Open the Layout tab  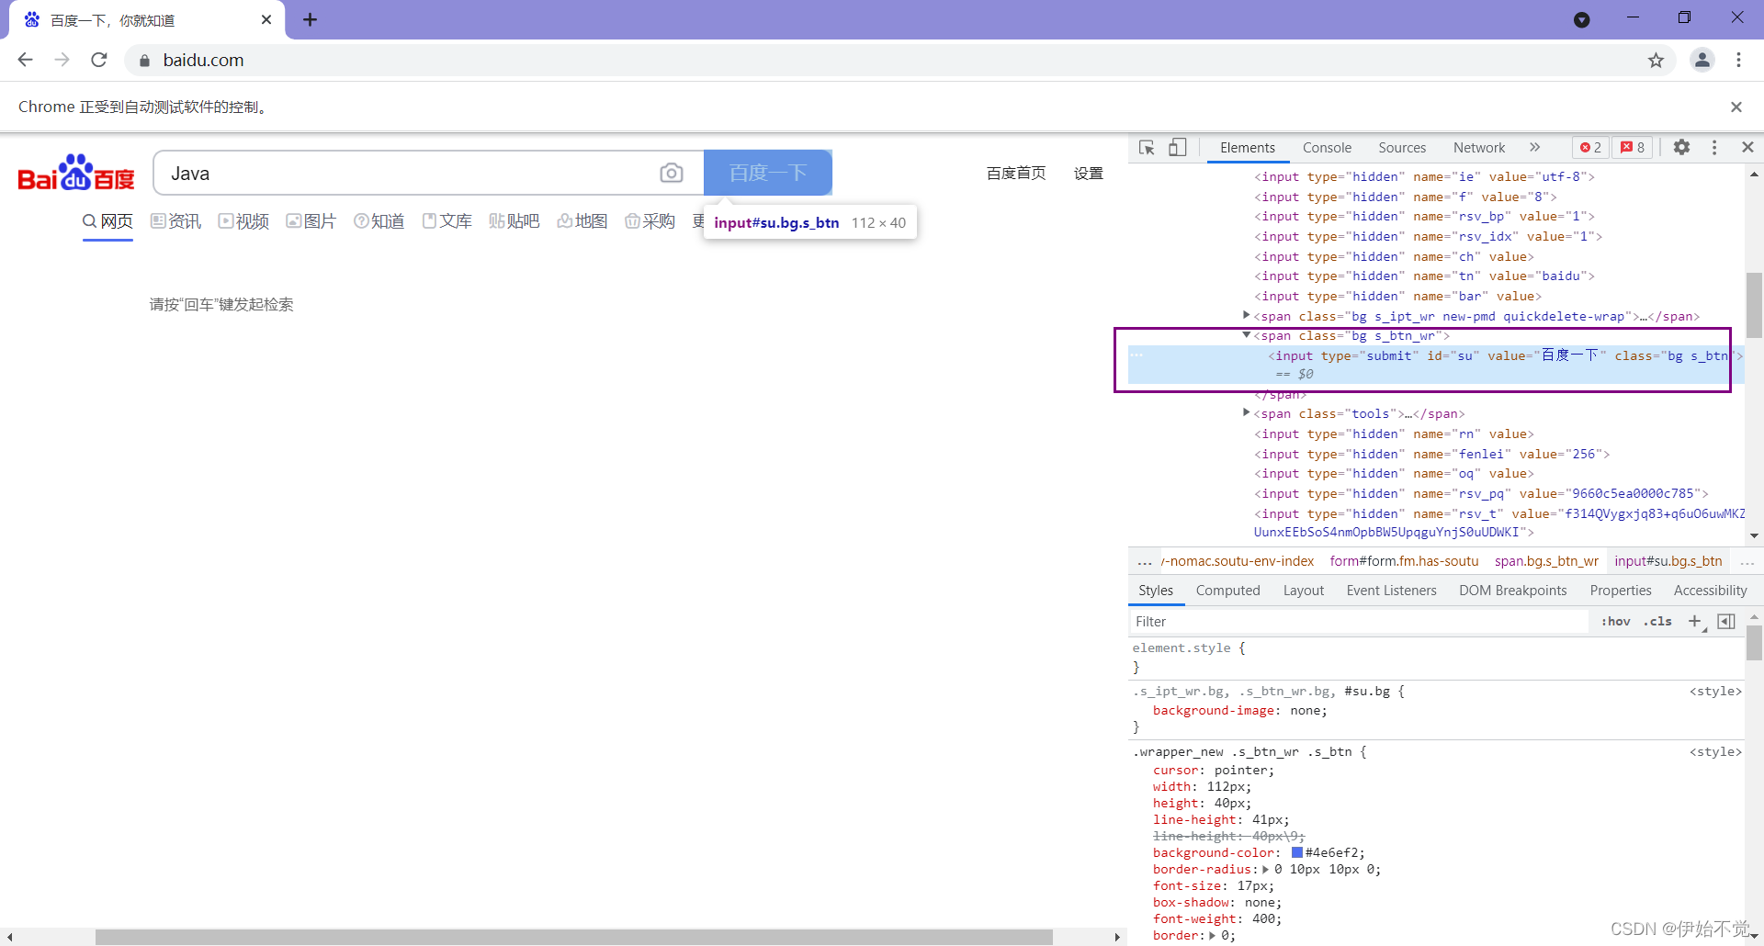coord(1304,591)
